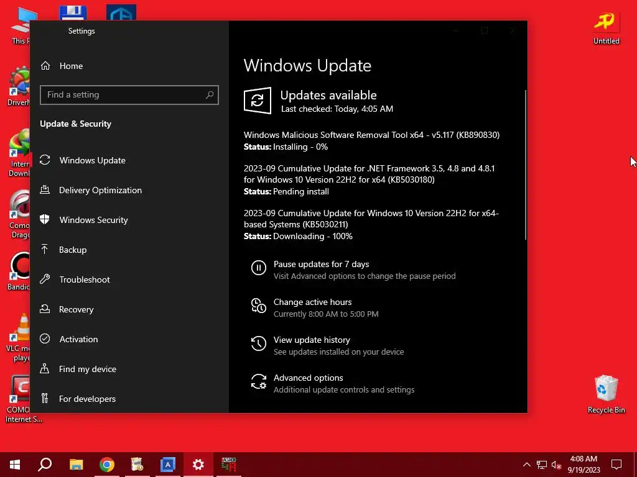Click the Find my device icon
Image resolution: width=637 pixels, height=477 pixels.
point(45,369)
